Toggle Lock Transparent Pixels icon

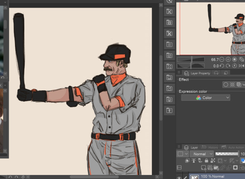[x=213, y=160]
